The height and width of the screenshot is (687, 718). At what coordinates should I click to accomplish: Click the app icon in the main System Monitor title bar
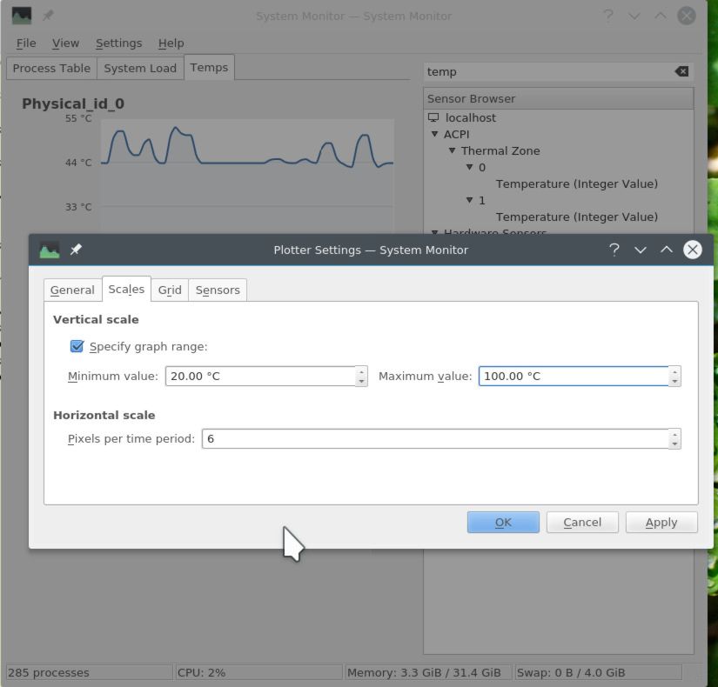click(x=22, y=16)
